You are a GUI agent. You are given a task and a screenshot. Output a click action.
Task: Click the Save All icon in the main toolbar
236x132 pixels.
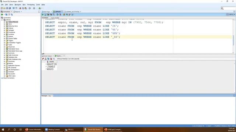click(x=10, y=8)
